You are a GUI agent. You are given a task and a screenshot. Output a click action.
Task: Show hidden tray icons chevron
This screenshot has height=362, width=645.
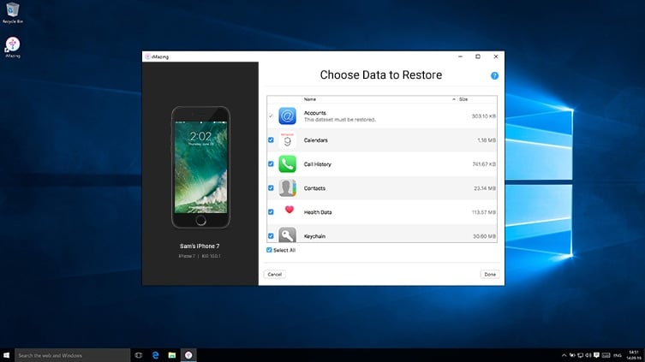pos(564,355)
